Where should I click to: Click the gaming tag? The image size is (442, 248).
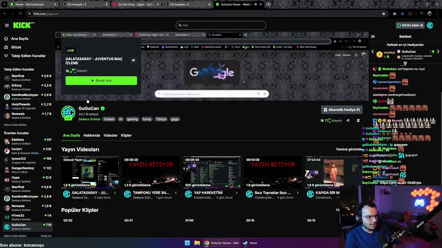pos(132,119)
